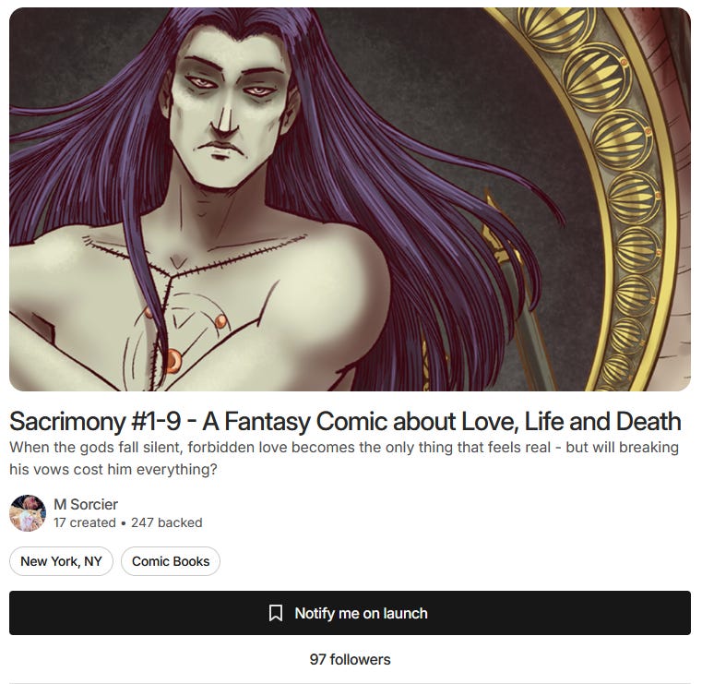Select the project tagline about forbidden love
The height and width of the screenshot is (684, 702).
(344, 458)
